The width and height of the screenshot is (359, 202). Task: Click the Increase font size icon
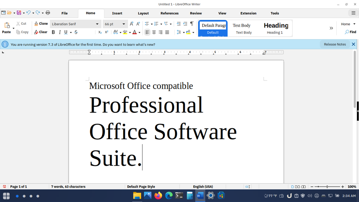click(132, 24)
